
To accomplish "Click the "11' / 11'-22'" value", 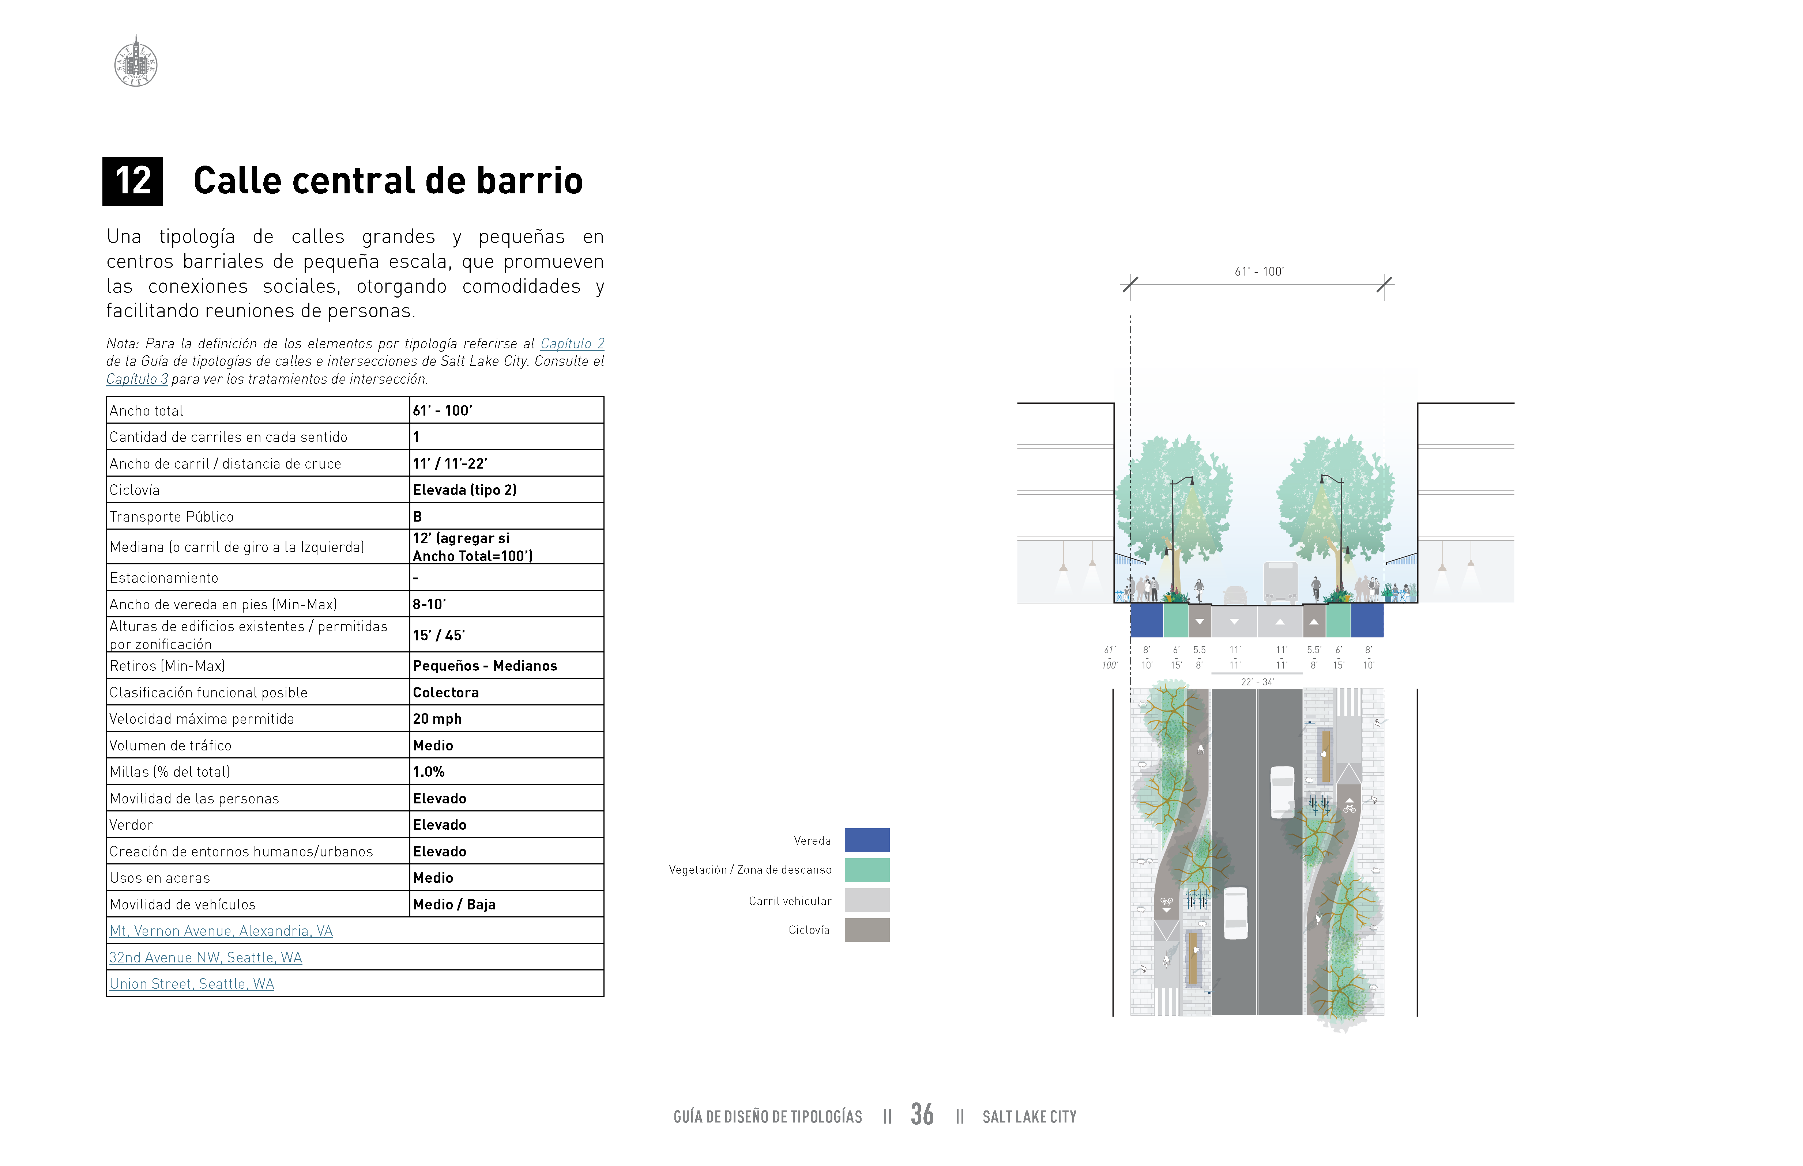I will tap(450, 464).
